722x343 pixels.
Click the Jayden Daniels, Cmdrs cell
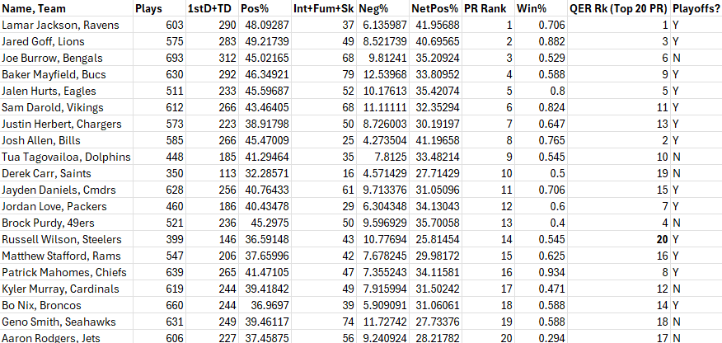[67, 190]
